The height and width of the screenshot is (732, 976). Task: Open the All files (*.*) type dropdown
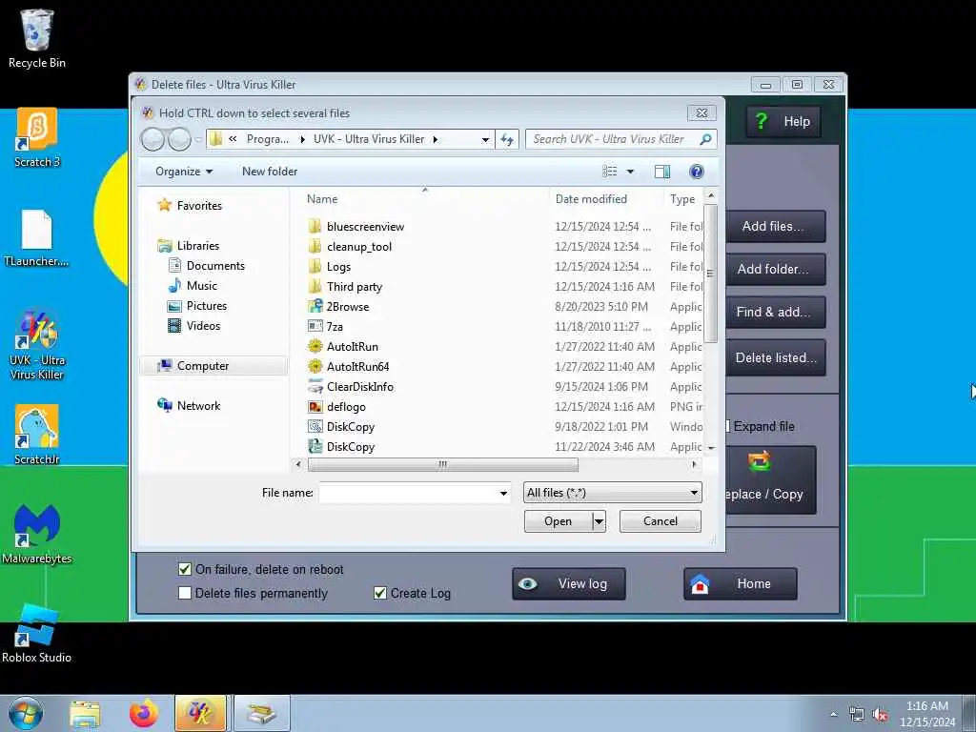pyautogui.click(x=613, y=493)
